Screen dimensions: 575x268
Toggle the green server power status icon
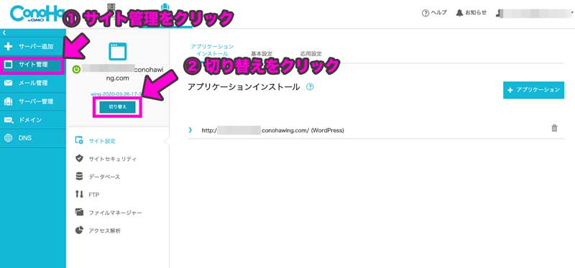[76, 69]
